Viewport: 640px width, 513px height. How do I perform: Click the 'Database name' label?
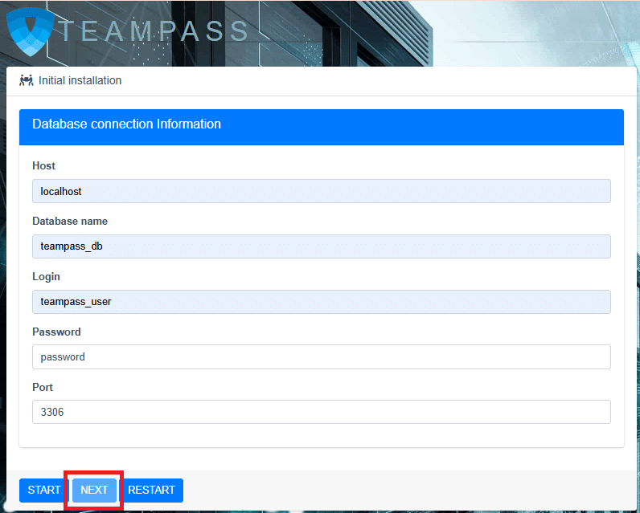70,222
